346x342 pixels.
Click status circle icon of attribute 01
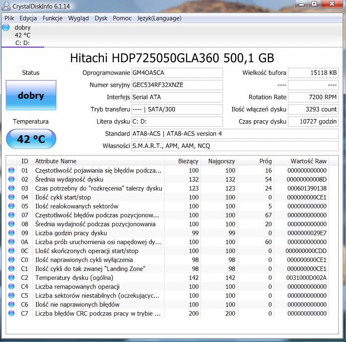point(11,170)
